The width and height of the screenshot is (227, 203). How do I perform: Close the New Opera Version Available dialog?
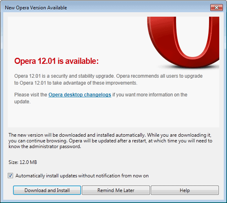(216, 7)
